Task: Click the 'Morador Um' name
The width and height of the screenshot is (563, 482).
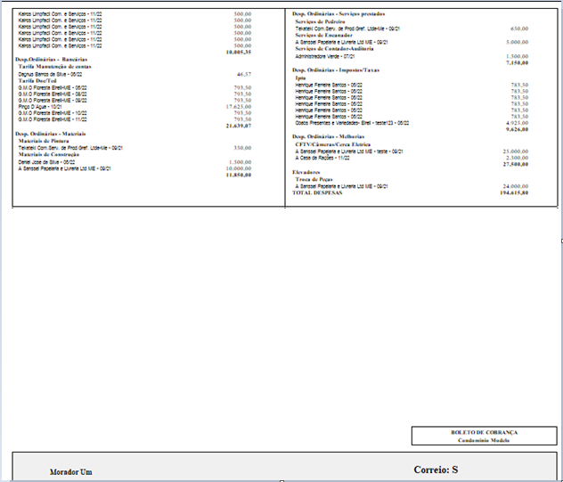Action: coord(70,472)
